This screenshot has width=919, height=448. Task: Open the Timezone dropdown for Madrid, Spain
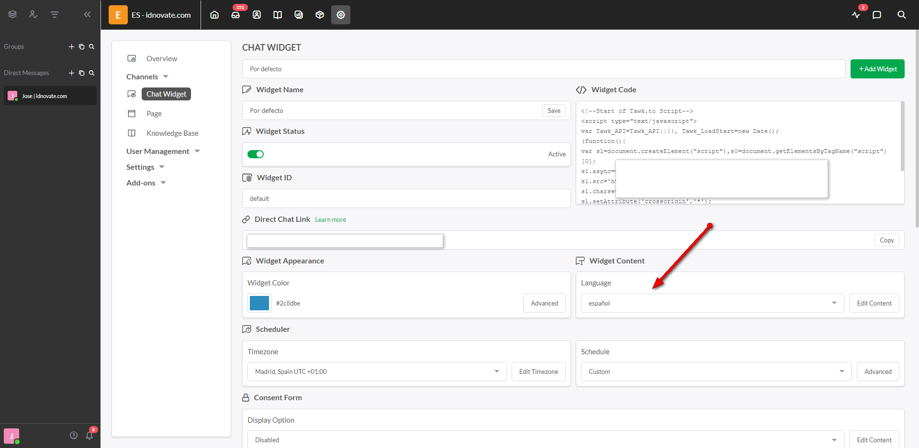tap(377, 372)
